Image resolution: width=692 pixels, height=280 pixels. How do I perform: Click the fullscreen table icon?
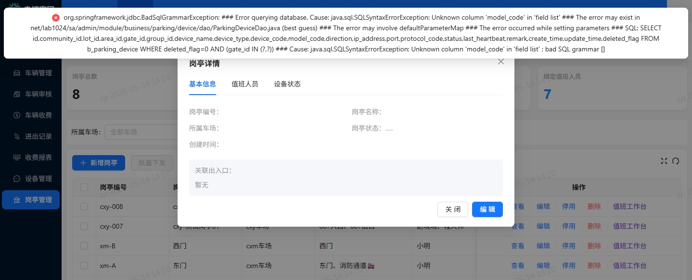coord(664,161)
